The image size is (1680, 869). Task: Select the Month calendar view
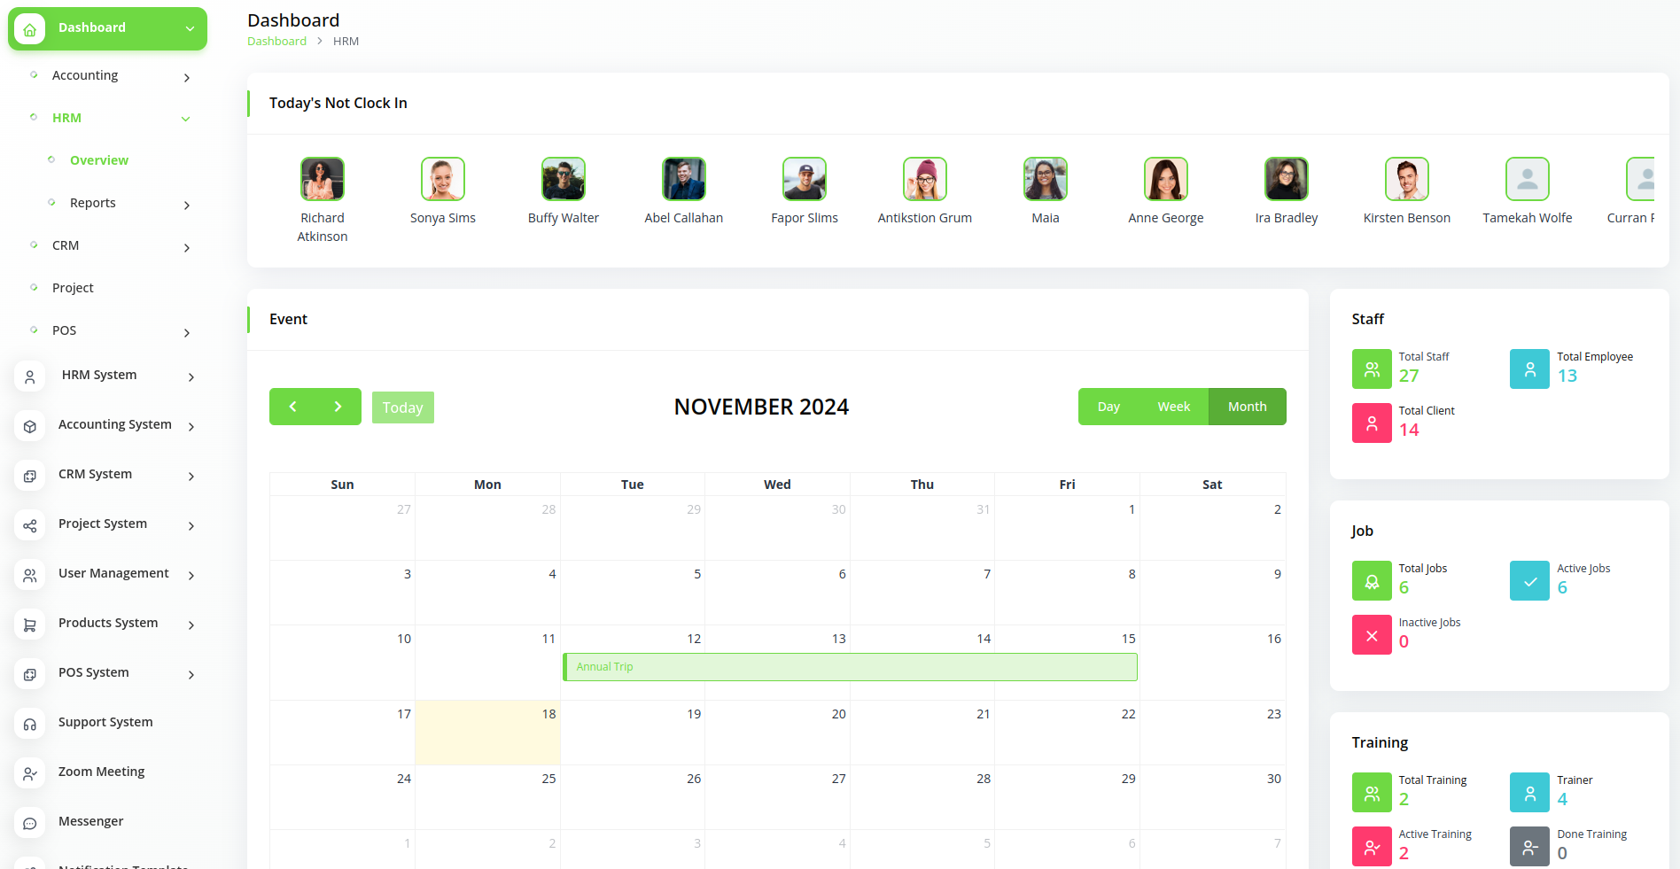pos(1247,407)
